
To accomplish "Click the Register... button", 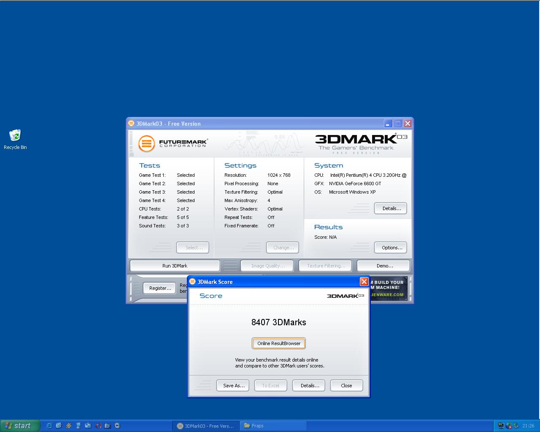I will point(159,288).
